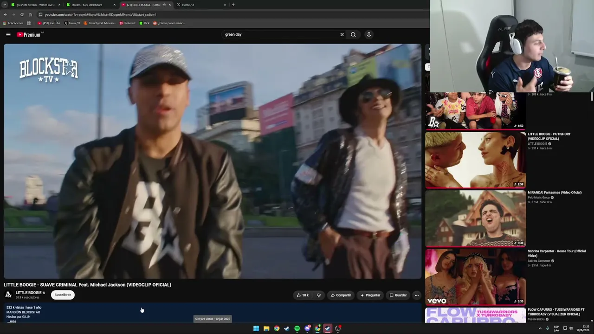The image size is (594, 334).
Task: Open the 4:52 video thumbnail
Action: 475,111
